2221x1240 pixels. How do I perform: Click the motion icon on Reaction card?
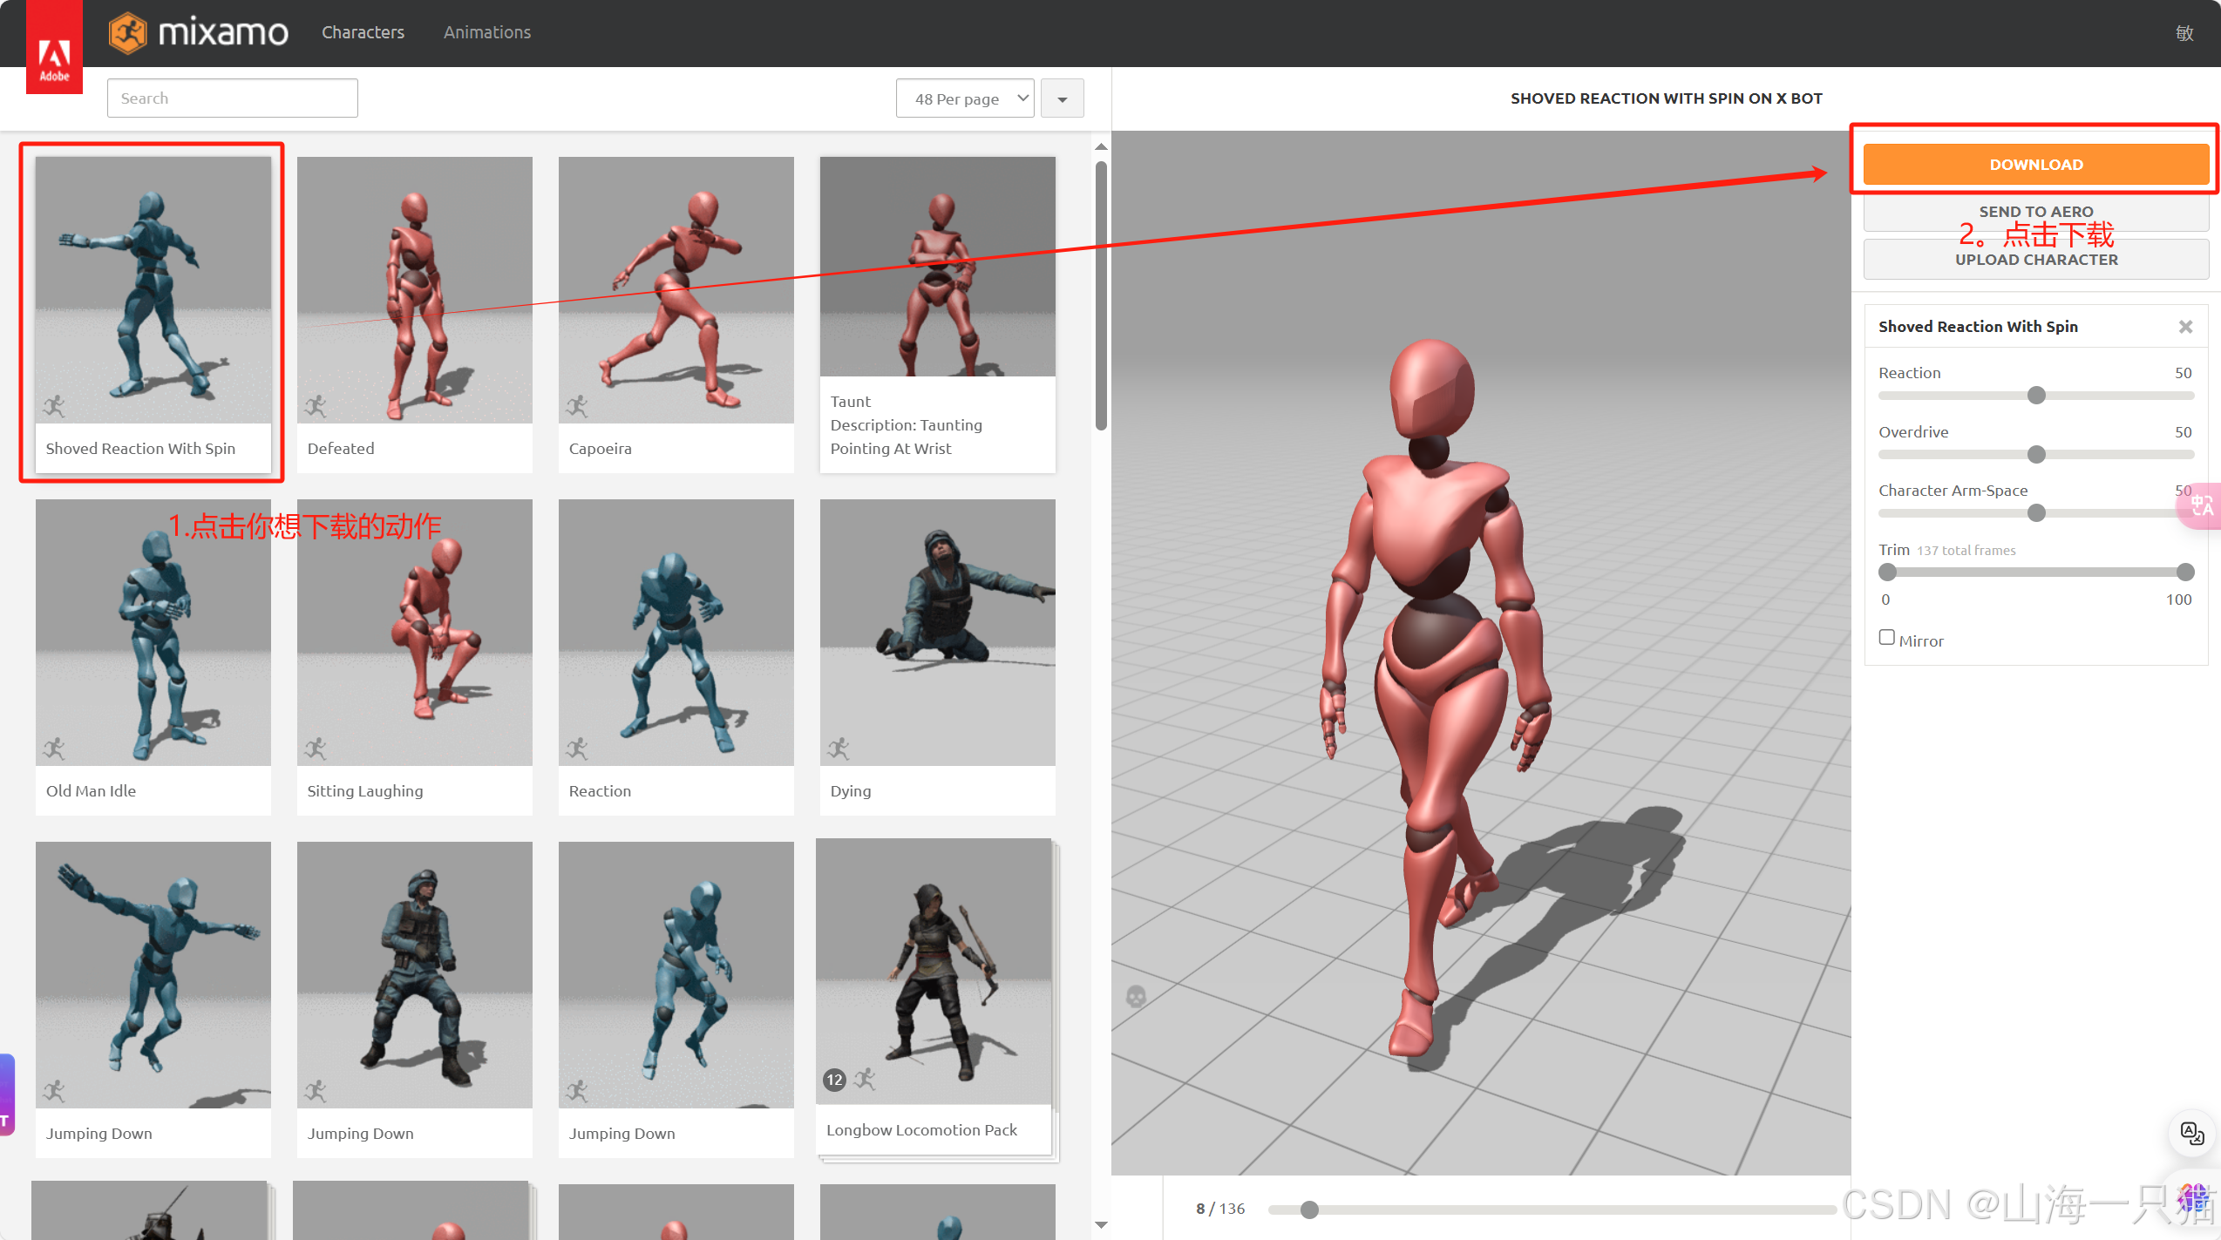[x=577, y=749]
